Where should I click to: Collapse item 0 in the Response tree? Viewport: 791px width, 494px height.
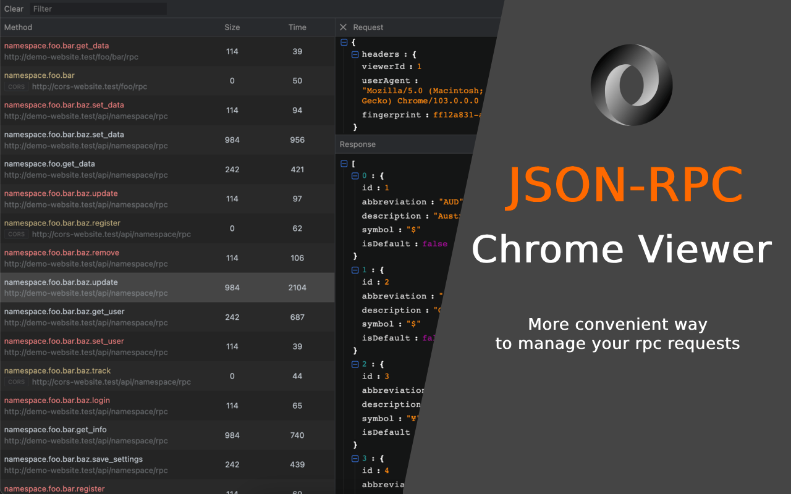[355, 176]
